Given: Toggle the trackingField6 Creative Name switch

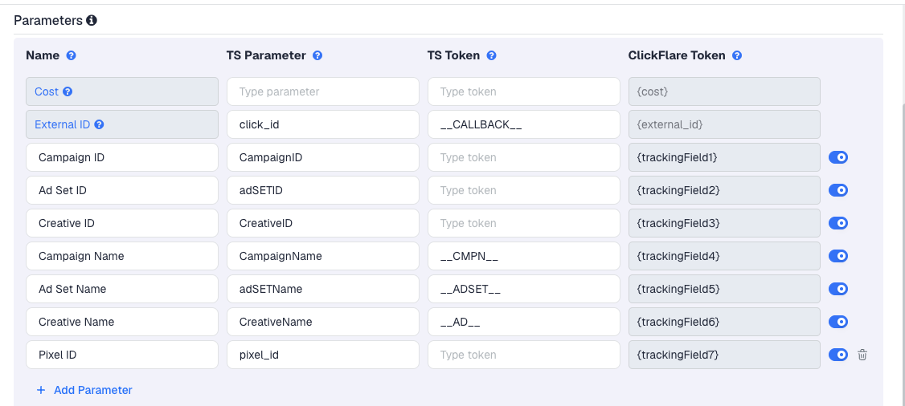Looking at the screenshot, I should click(x=838, y=321).
